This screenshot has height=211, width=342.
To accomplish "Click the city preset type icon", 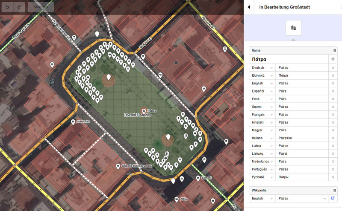I will pos(293,28).
